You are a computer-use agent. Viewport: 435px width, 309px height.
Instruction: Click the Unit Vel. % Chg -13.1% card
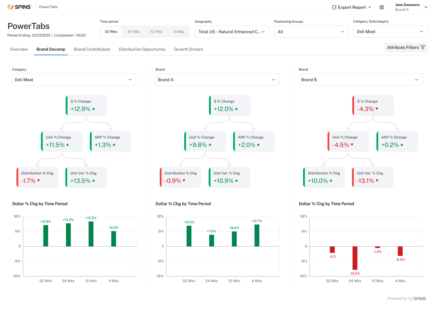(x=373, y=177)
